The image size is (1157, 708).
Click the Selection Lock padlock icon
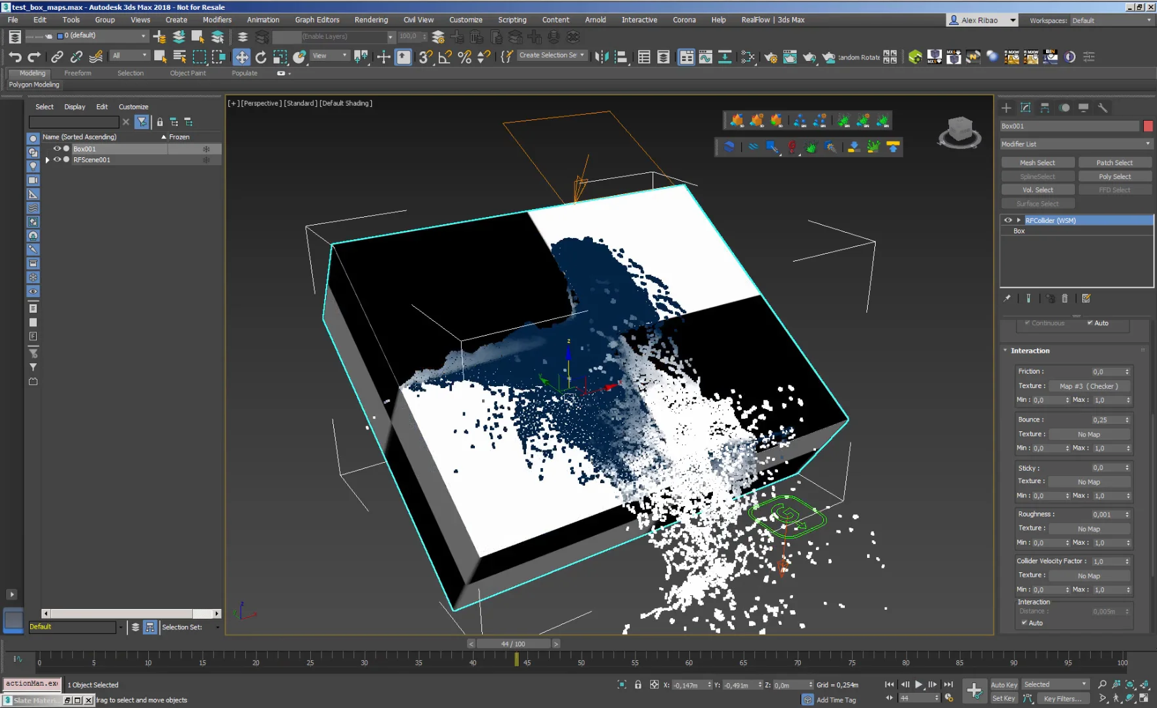tap(638, 684)
